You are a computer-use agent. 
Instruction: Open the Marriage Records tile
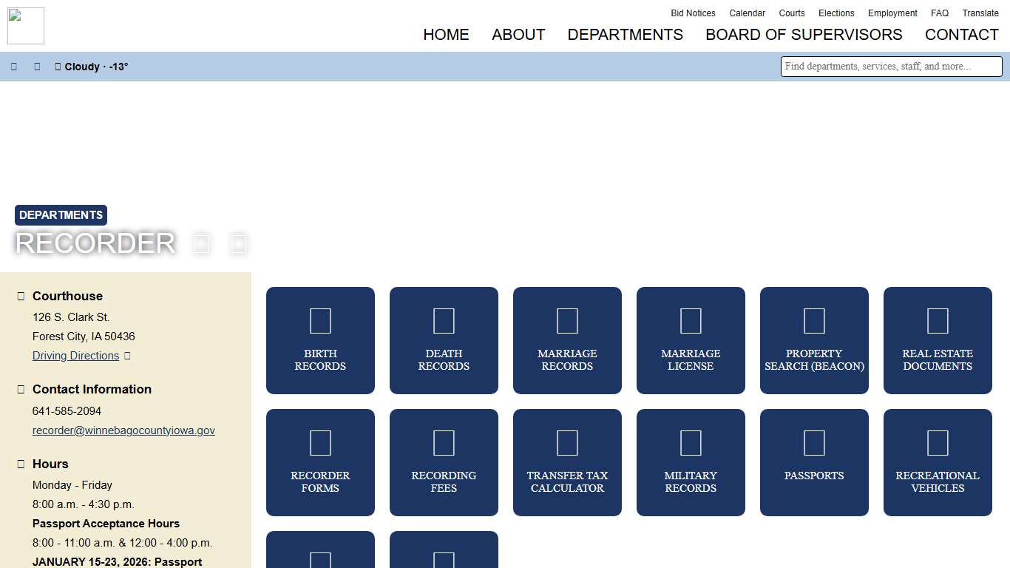(567, 340)
